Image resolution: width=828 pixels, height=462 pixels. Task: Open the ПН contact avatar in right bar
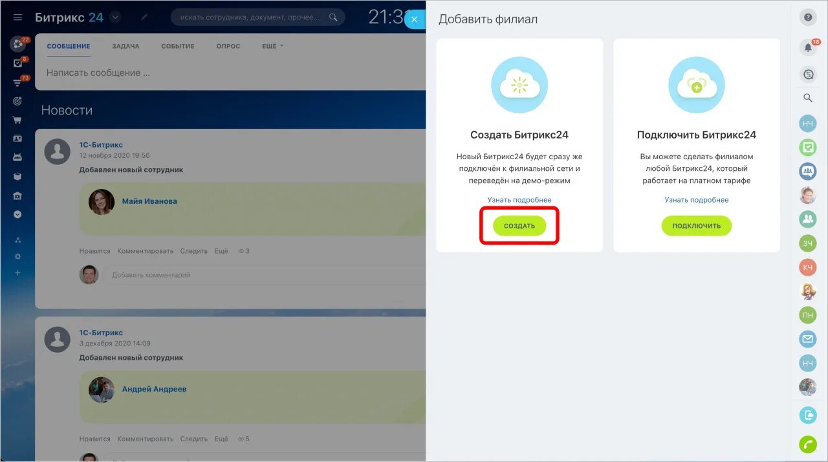pos(808,315)
